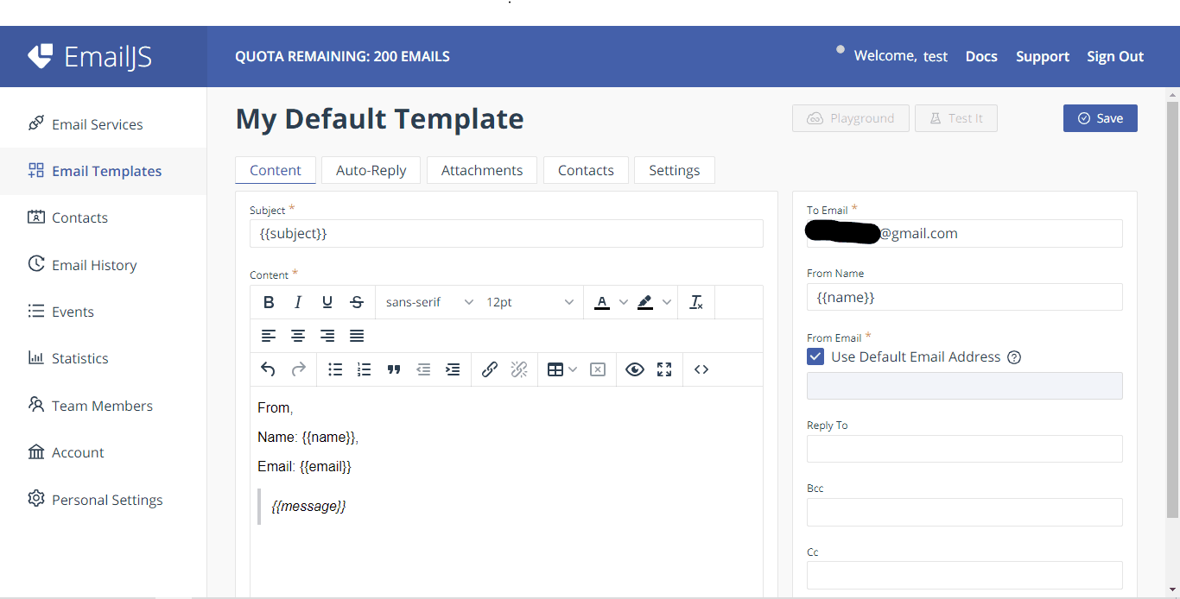Click the Bold formatting icon
This screenshot has height=599, width=1180.
coord(269,302)
